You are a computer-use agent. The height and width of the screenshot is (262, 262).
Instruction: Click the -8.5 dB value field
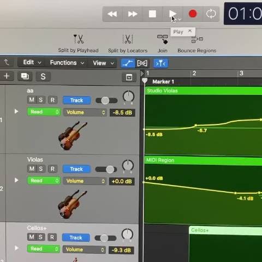coord(122,112)
